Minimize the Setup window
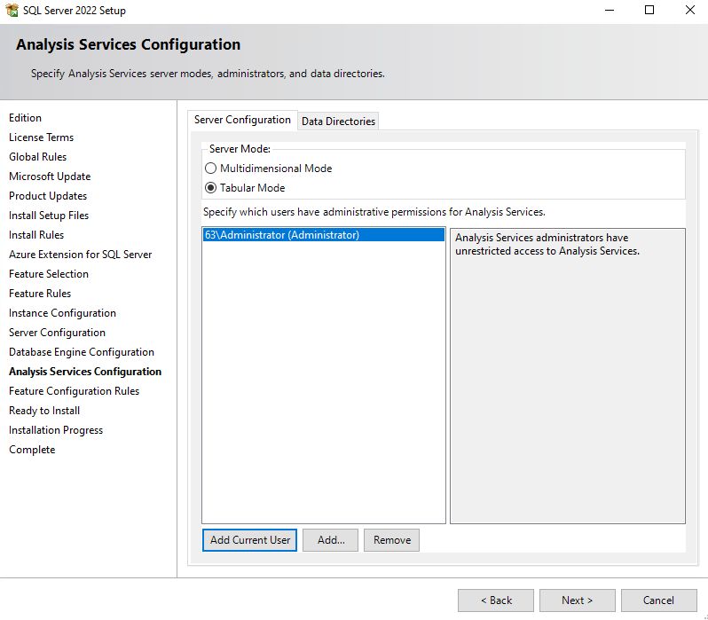Screen dimensions: 708x620 point(610,10)
